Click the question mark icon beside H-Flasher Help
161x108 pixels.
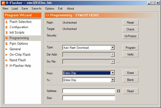tap(7, 66)
